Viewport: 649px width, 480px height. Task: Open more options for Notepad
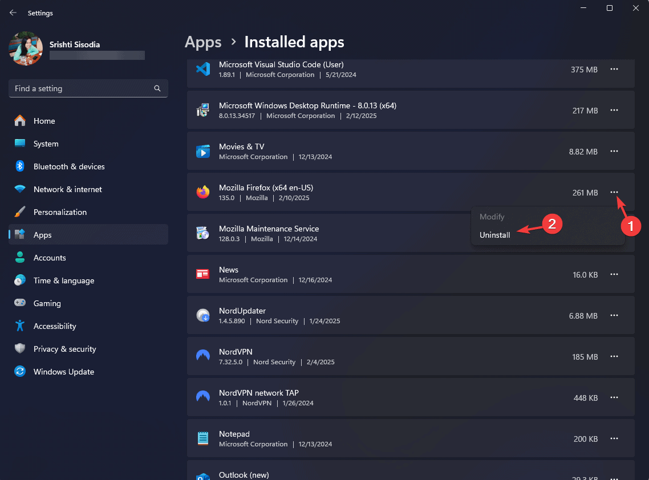point(614,439)
